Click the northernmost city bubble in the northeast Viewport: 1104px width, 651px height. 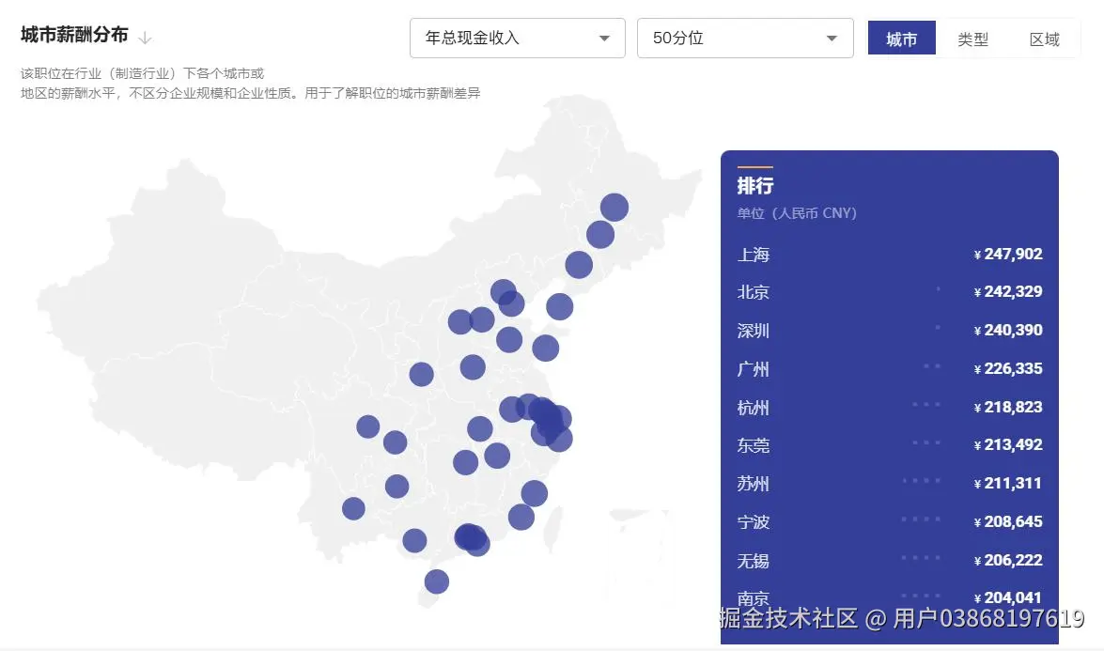[x=614, y=208]
